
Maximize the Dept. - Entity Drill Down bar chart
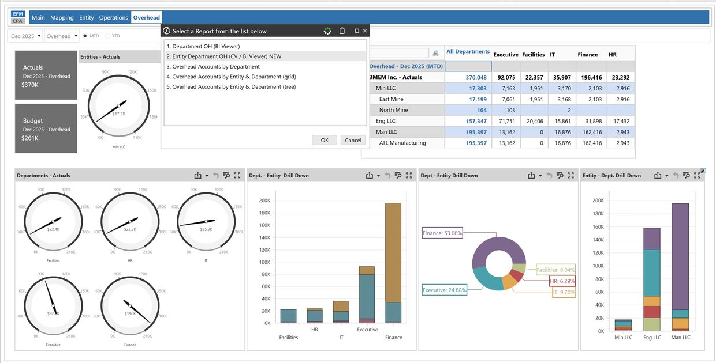409,176
